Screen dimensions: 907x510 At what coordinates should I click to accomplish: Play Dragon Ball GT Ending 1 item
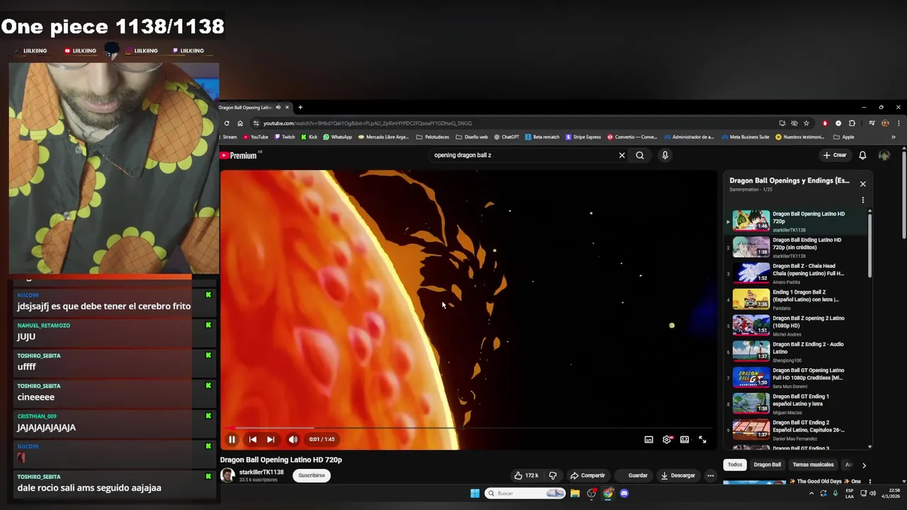click(x=797, y=404)
